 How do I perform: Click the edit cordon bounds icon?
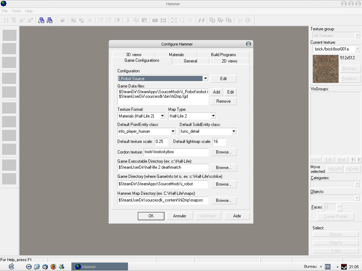click(163, 20)
